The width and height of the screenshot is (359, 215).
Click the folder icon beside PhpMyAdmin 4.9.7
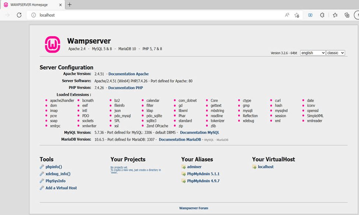pos(183,181)
